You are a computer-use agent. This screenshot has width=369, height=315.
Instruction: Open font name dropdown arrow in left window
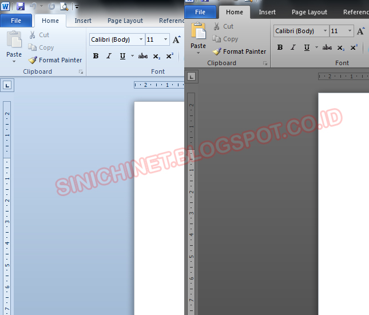point(141,39)
